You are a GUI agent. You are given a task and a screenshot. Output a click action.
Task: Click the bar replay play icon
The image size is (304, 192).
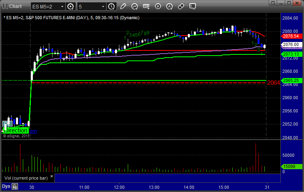point(158,6)
